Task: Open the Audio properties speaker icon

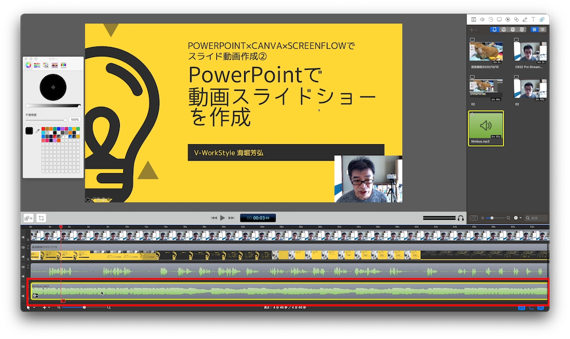Action: click(x=482, y=19)
